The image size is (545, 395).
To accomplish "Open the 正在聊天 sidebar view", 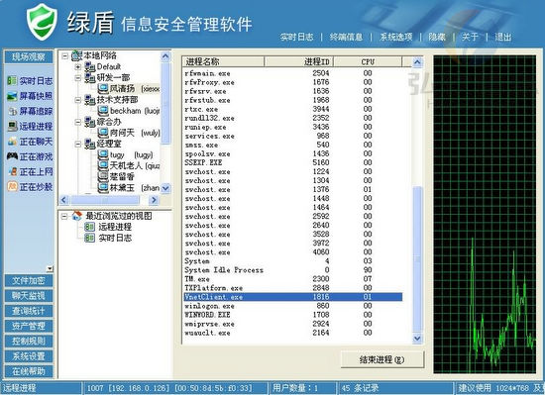I will pyautogui.click(x=30, y=142).
